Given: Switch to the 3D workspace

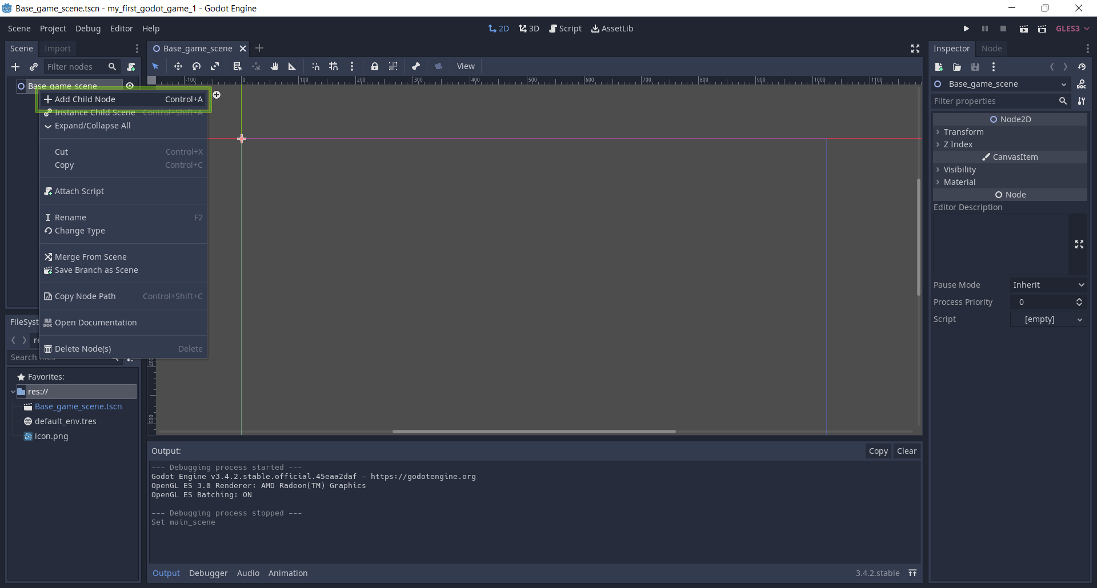Looking at the screenshot, I should tap(529, 29).
